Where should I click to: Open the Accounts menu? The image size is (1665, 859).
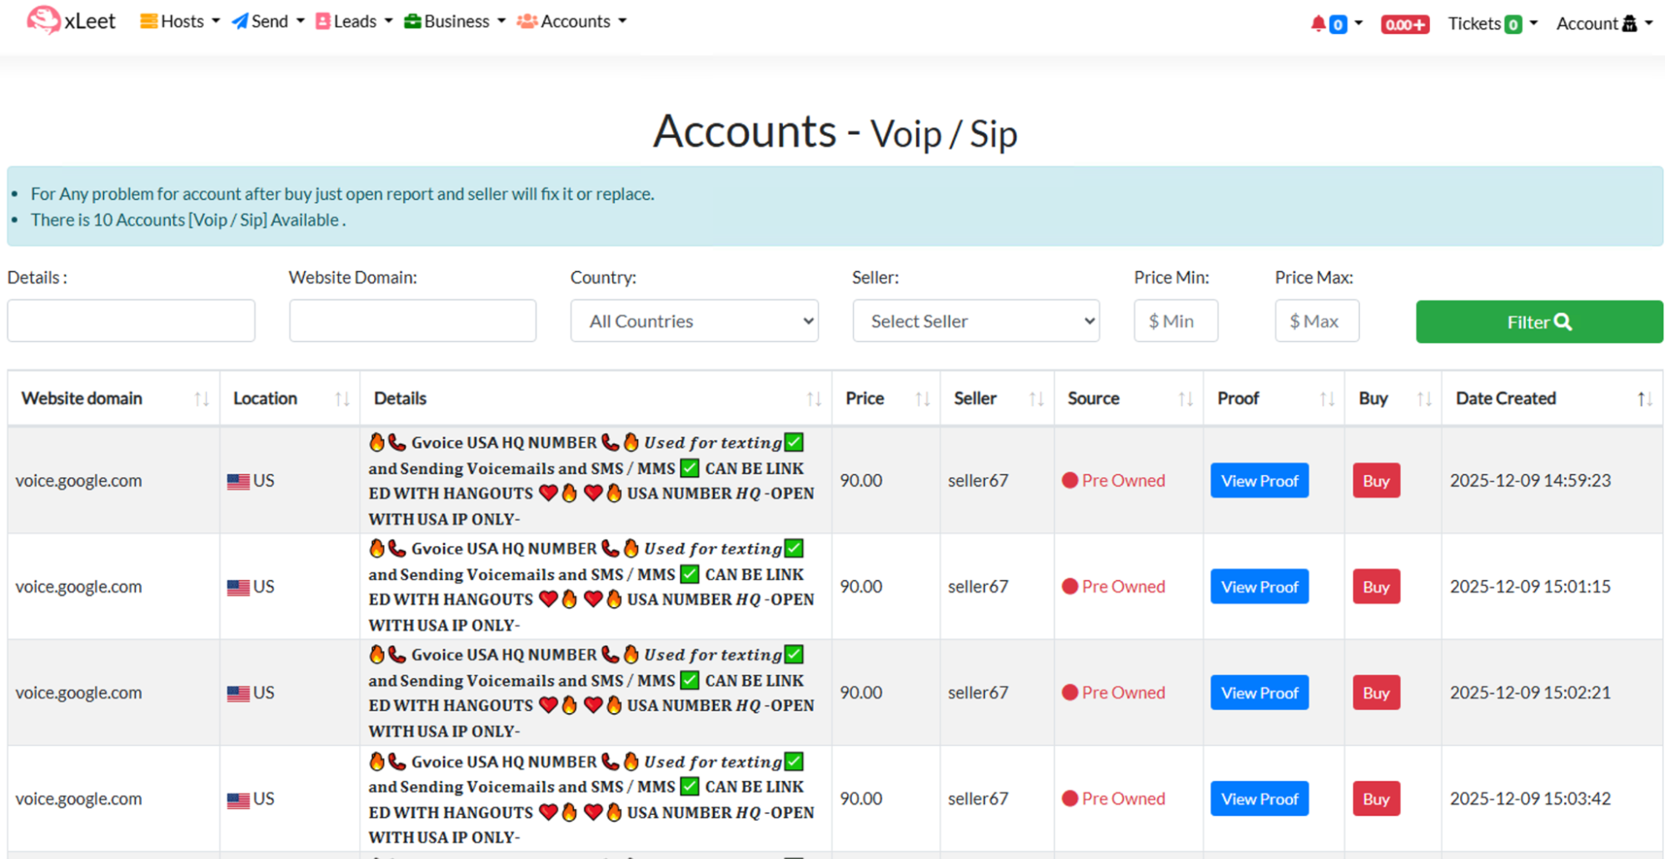(x=571, y=21)
